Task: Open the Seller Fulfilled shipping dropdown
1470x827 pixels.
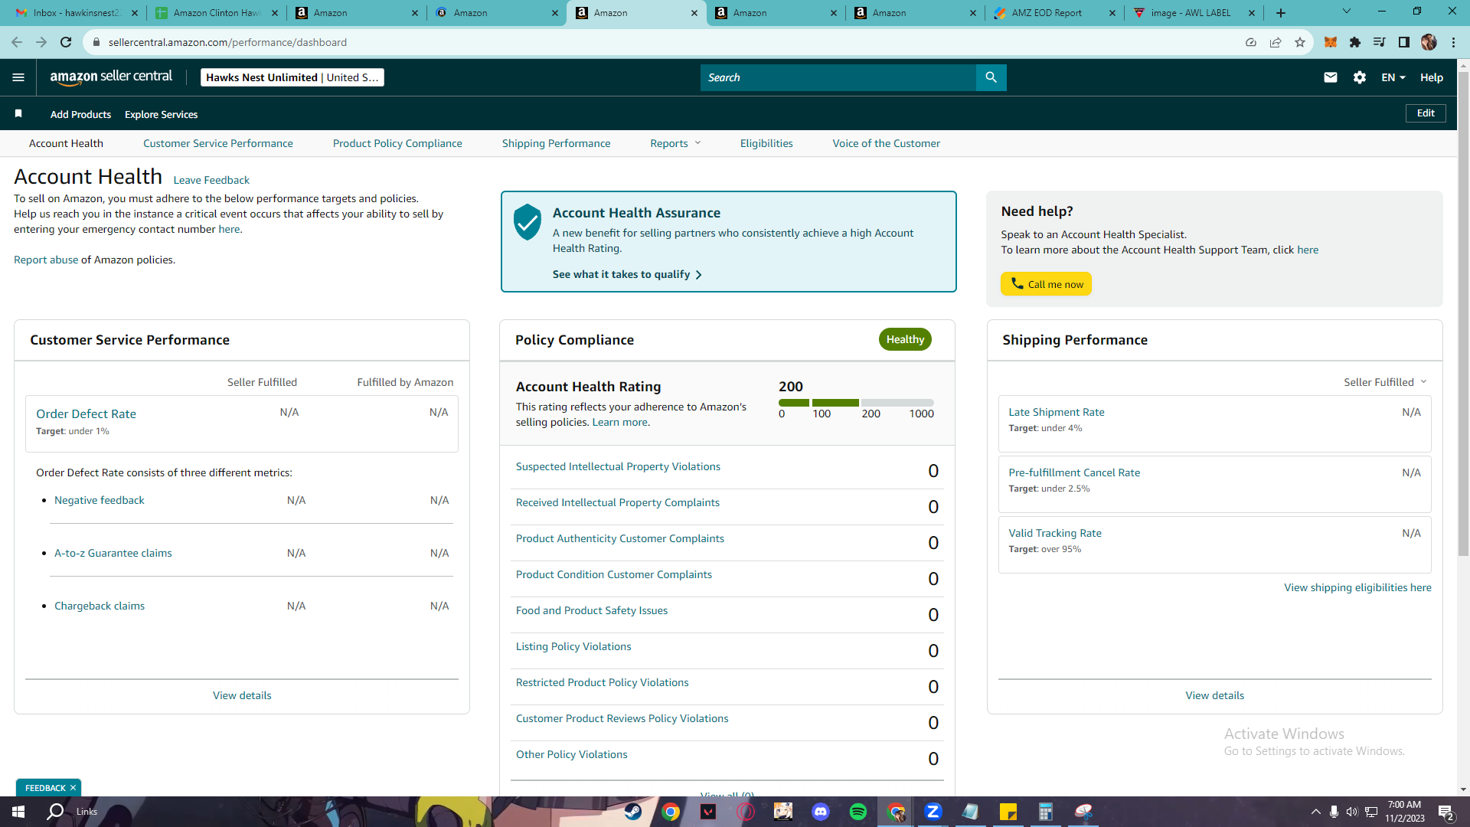Action: tap(1385, 382)
